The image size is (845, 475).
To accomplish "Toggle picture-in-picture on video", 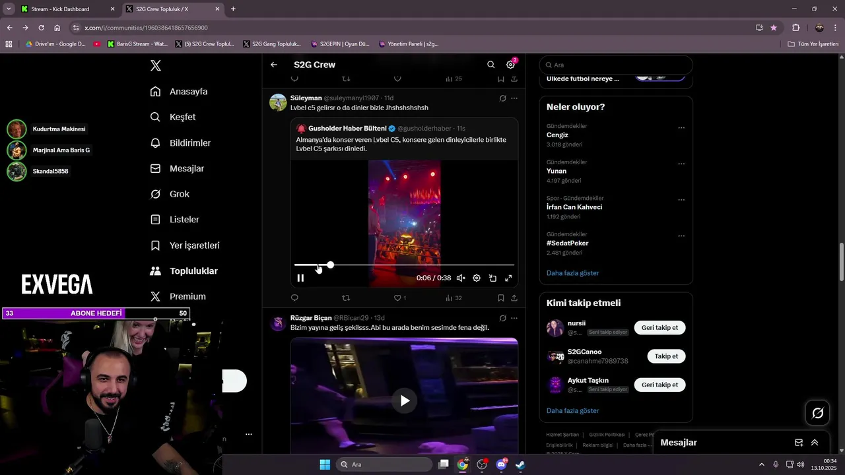I will point(492,278).
